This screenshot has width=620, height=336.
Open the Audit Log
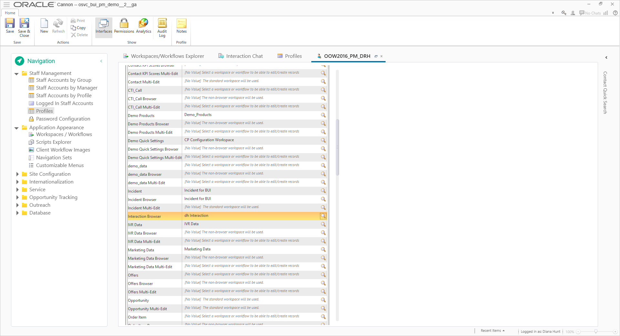(162, 27)
